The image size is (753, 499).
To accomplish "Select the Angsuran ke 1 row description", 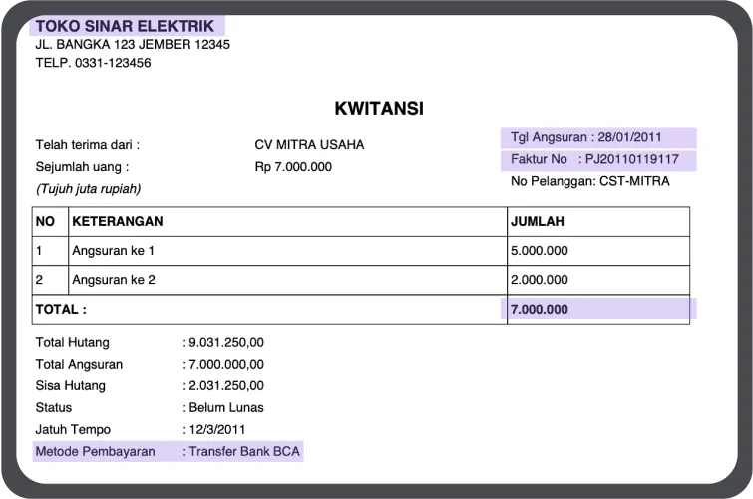I will [x=113, y=251].
